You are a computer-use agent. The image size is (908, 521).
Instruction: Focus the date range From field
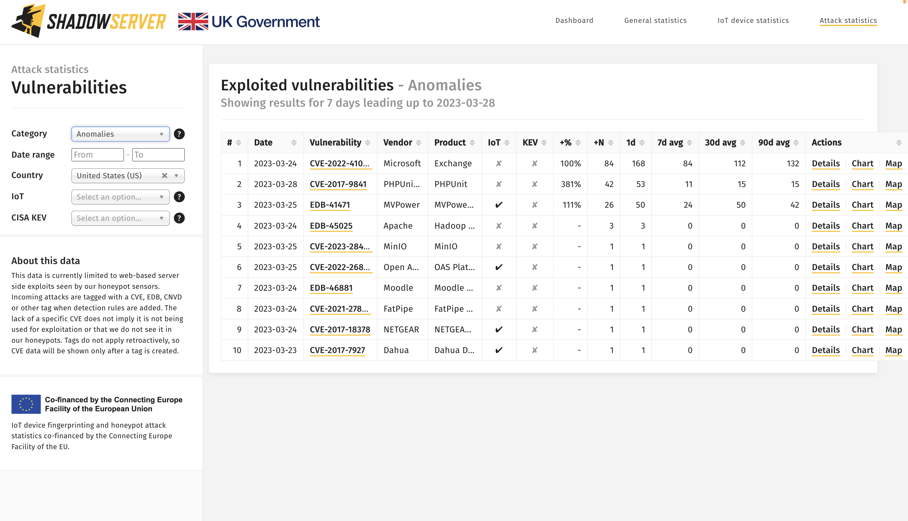(98, 155)
